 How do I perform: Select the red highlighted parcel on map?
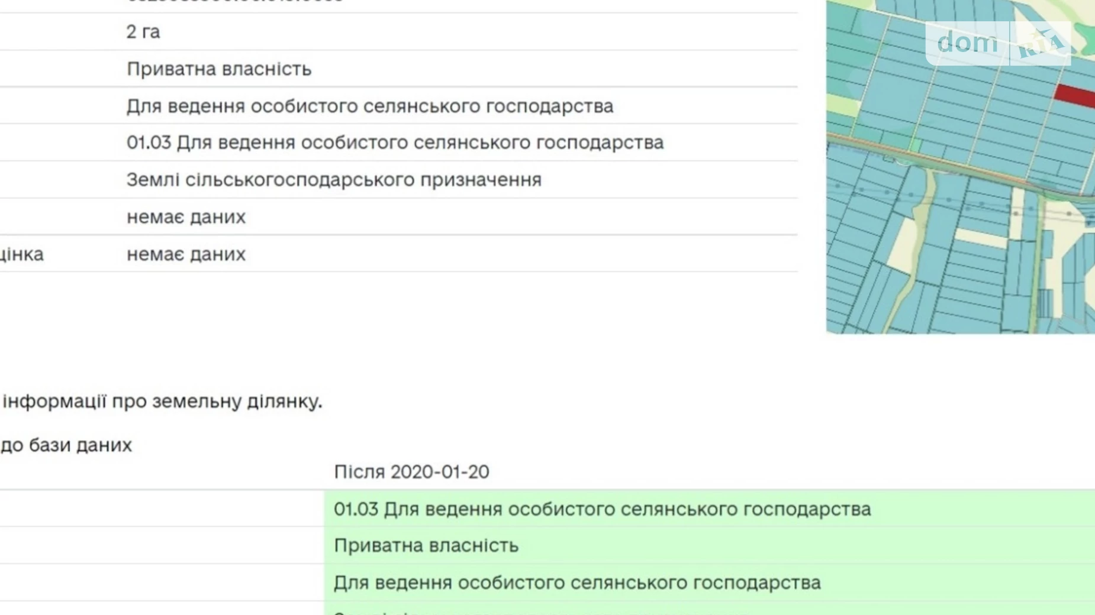(x=1075, y=96)
